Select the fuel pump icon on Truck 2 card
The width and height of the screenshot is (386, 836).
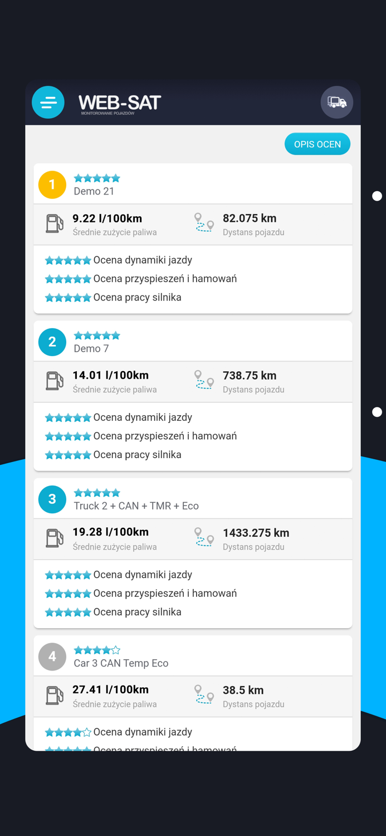54,538
